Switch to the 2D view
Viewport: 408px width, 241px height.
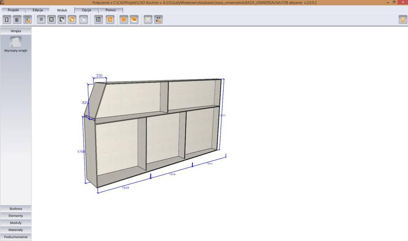[x=98, y=19]
